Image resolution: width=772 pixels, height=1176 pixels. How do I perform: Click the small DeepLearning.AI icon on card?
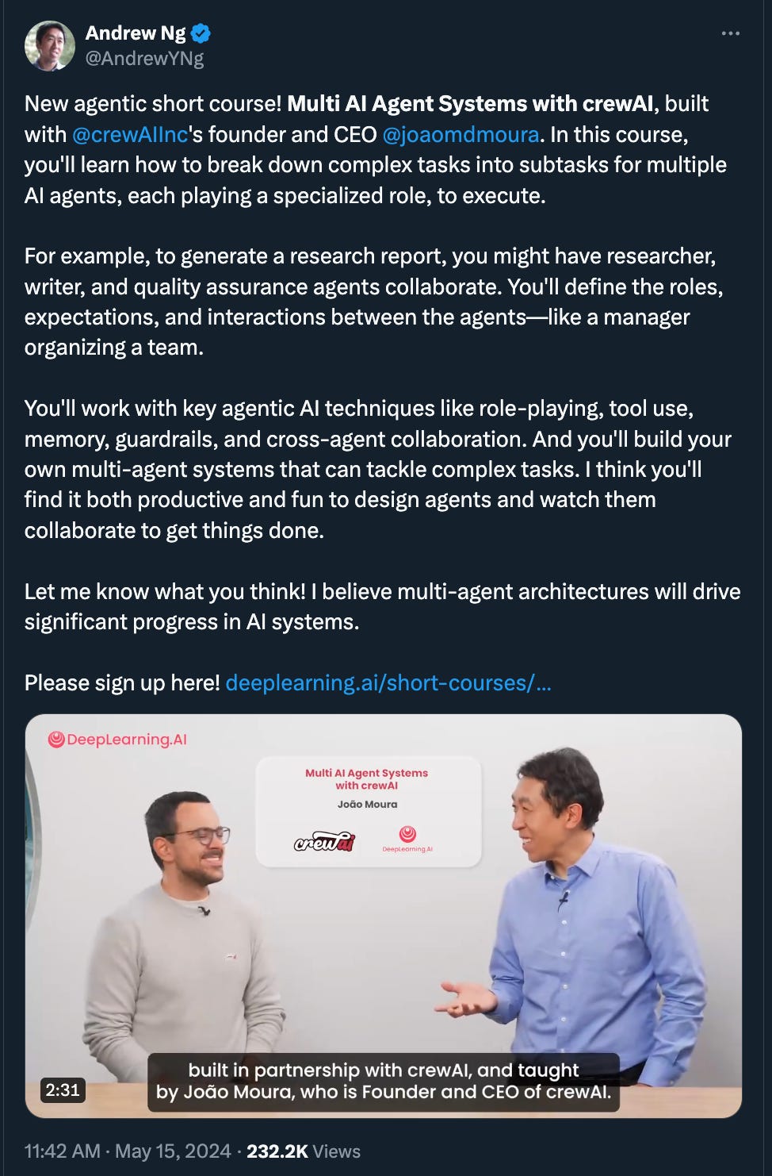click(x=407, y=838)
